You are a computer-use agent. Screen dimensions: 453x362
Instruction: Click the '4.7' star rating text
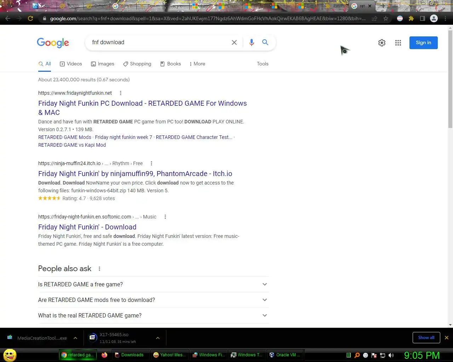tap(82, 198)
